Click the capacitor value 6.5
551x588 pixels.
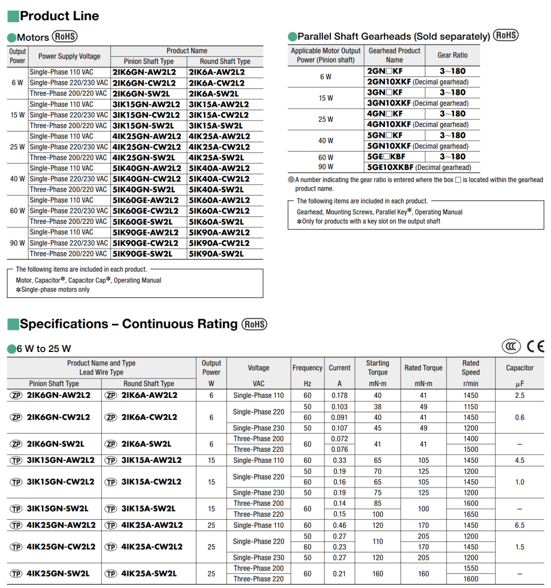(520, 525)
